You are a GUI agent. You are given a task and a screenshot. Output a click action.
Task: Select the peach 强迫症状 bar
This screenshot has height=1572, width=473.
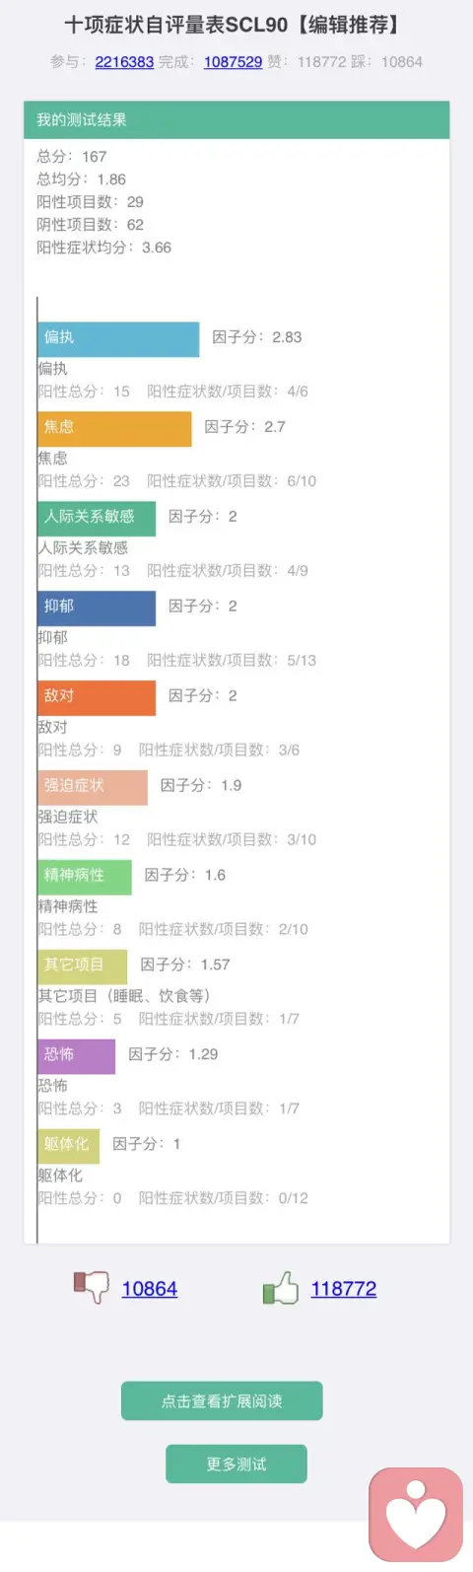tap(93, 787)
